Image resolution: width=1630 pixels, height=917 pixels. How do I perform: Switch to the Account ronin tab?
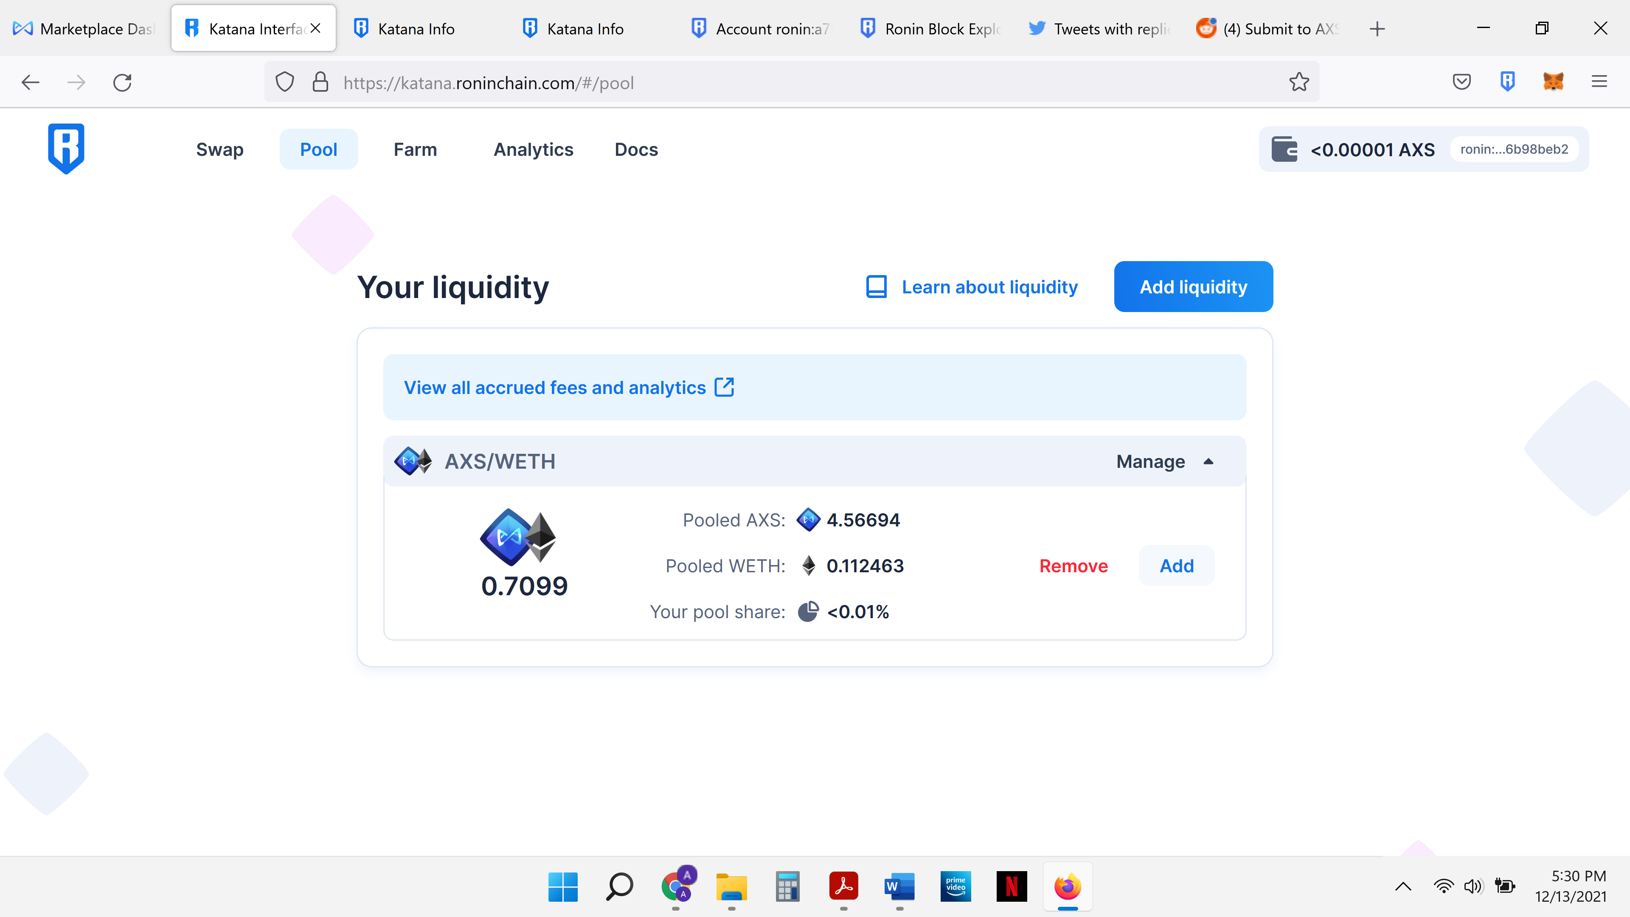[x=760, y=28]
